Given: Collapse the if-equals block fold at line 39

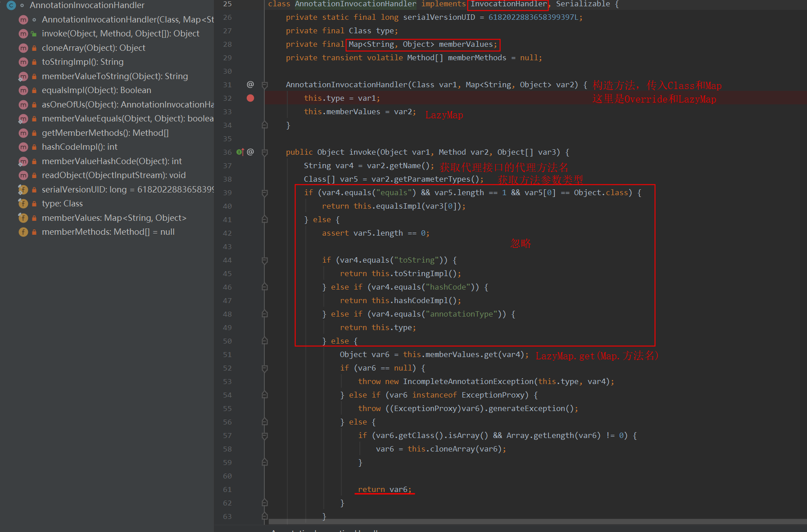Looking at the screenshot, I should coord(265,193).
